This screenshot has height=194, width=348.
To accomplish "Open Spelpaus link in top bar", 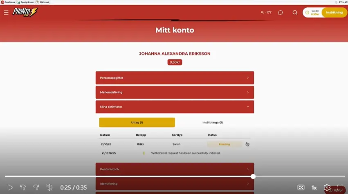I will tap(8, 2).
